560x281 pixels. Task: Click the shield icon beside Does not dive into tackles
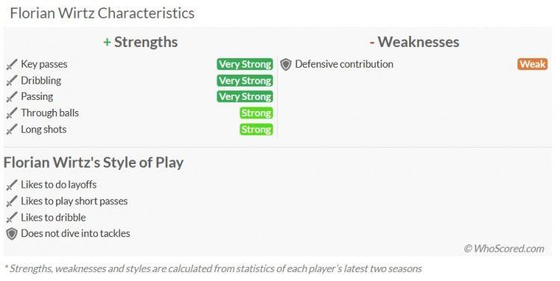(x=12, y=234)
